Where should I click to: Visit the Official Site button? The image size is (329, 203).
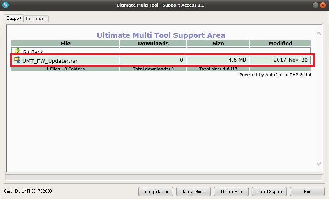pyautogui.click(x=231, y=191)
